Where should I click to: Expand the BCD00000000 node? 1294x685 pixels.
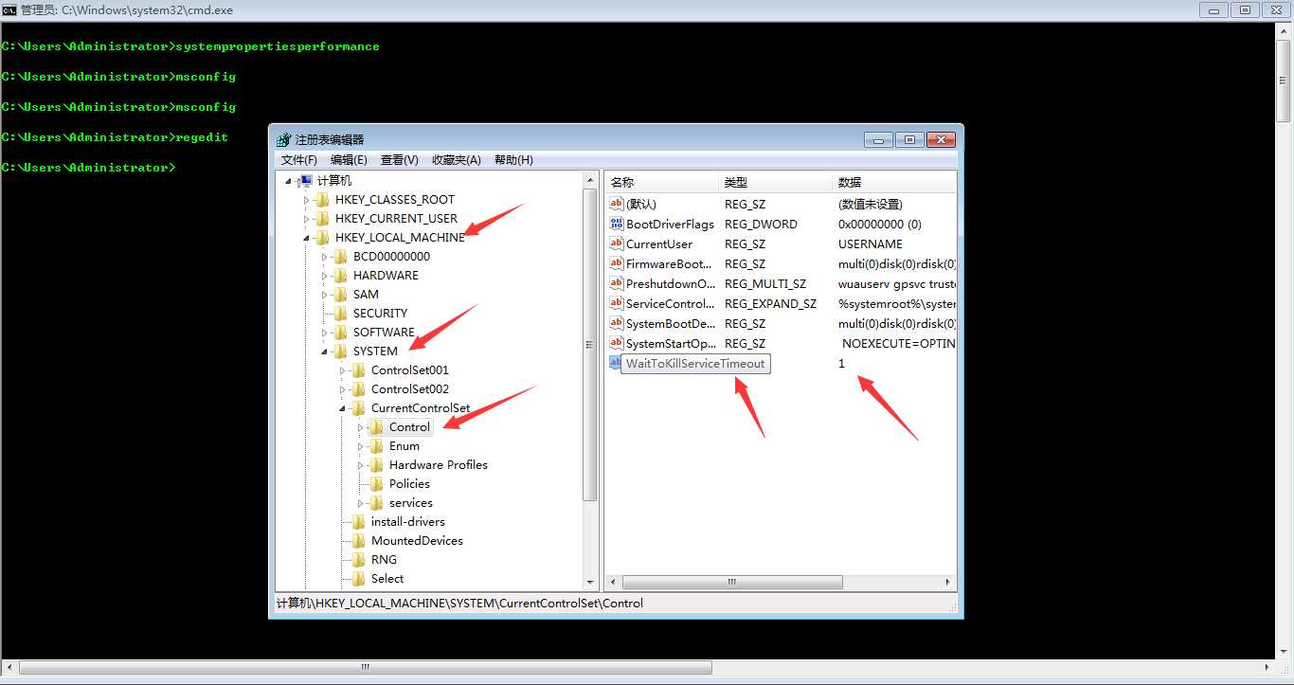pos(324,256)
